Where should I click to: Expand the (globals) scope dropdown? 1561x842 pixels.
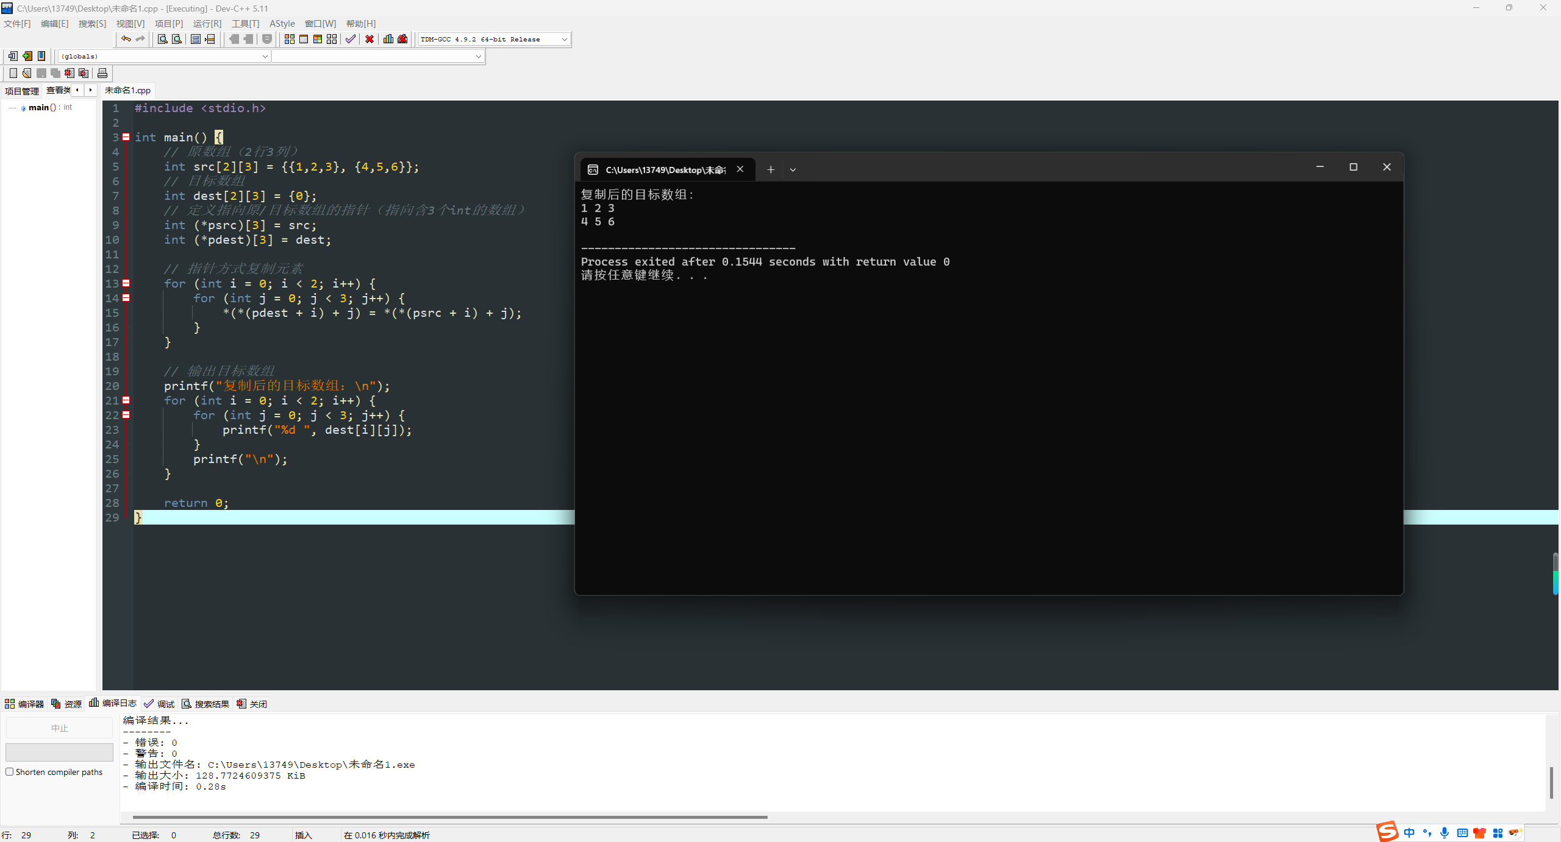click(265, 57)
